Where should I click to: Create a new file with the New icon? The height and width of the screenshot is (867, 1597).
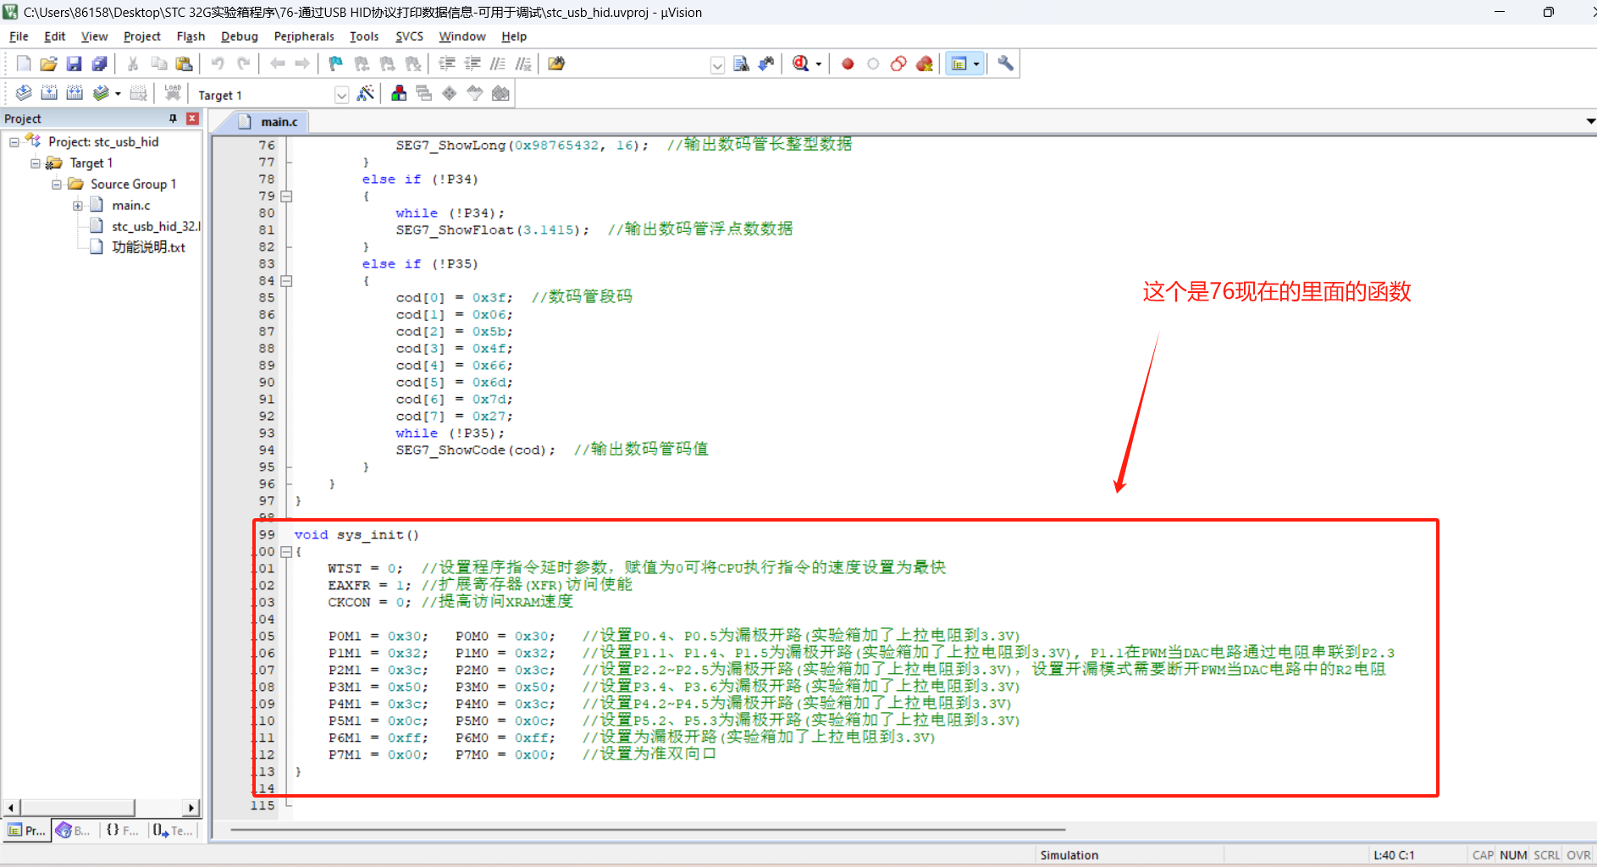(24, 64)
